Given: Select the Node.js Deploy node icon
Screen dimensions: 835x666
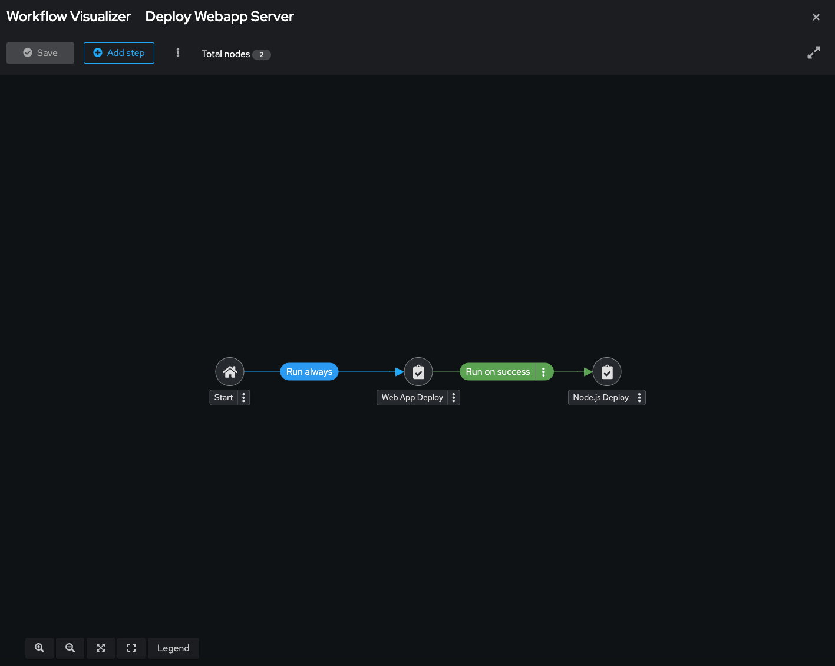Looking at the screenshot, I should pos(607,372).
